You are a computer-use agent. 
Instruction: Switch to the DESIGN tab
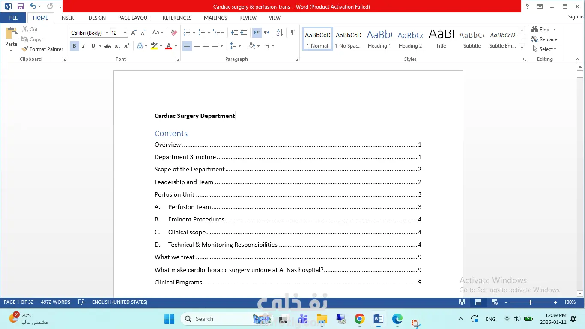pos(97,18)
